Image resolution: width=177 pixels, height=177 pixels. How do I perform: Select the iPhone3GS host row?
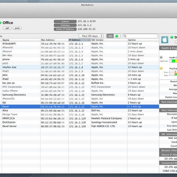pyautogui.click(x=80, y=99)
